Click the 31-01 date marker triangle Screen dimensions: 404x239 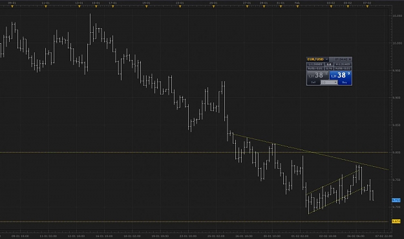(281, 6)
